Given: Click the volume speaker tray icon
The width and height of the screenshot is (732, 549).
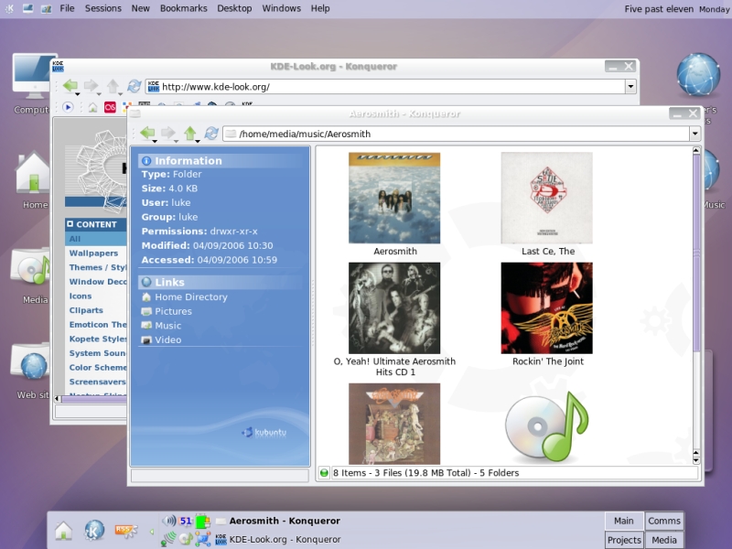Looking at the screenshot, I should [169, 521].
